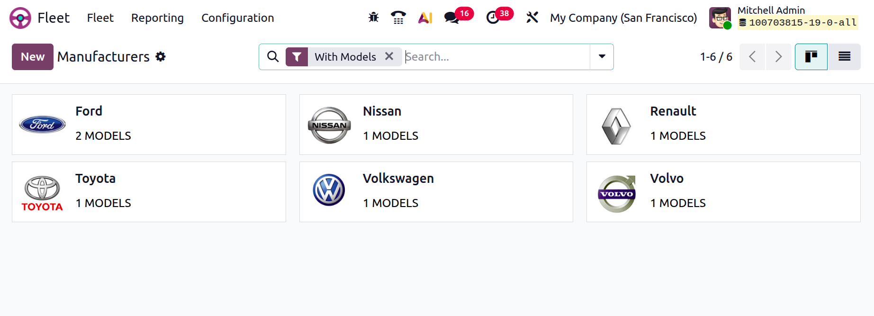Viewport: 874px width, 316px height.
Task: Open the activities clock icon
Action: click(493, 18)
